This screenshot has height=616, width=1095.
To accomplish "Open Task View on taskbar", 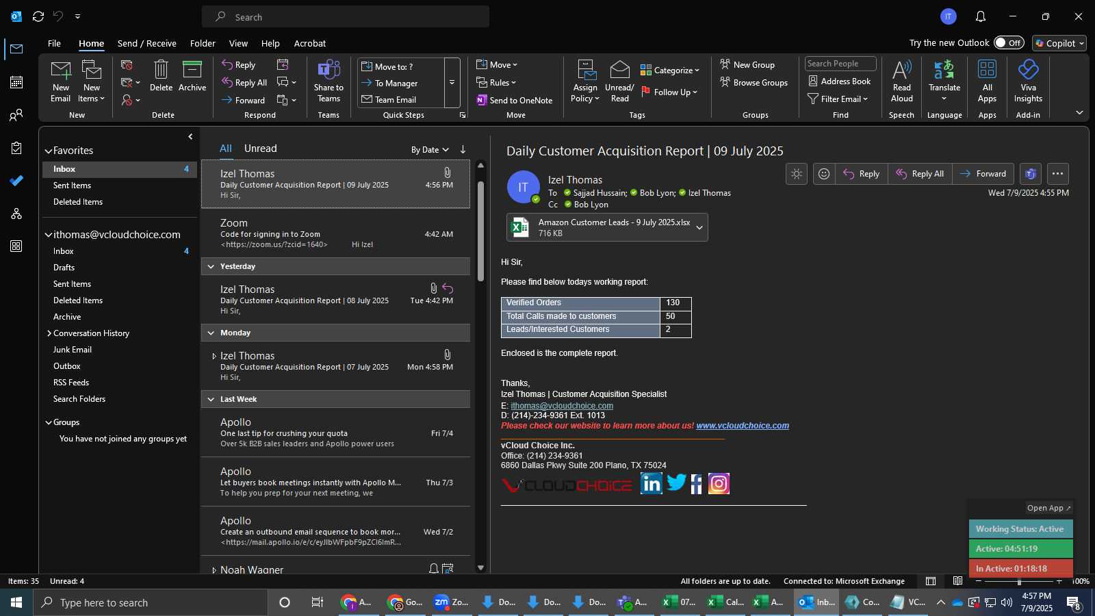I will point(317,602).
